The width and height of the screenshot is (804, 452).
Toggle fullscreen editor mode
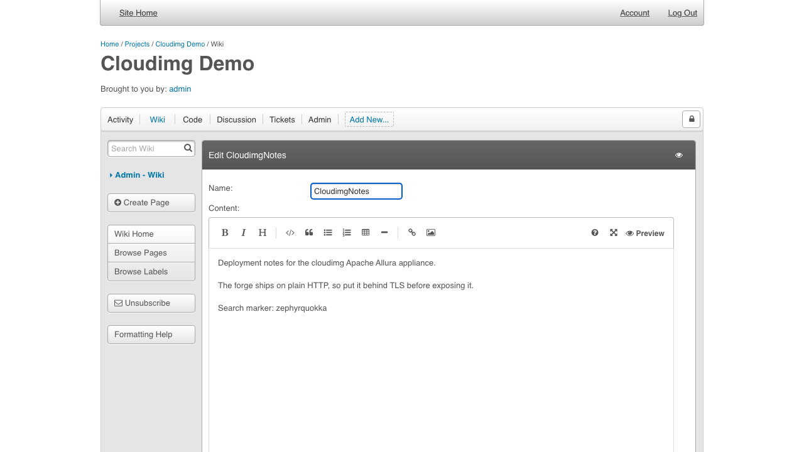click(x=614, y=233)
